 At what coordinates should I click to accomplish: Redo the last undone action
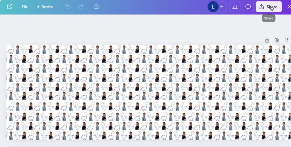coord(81,7)
